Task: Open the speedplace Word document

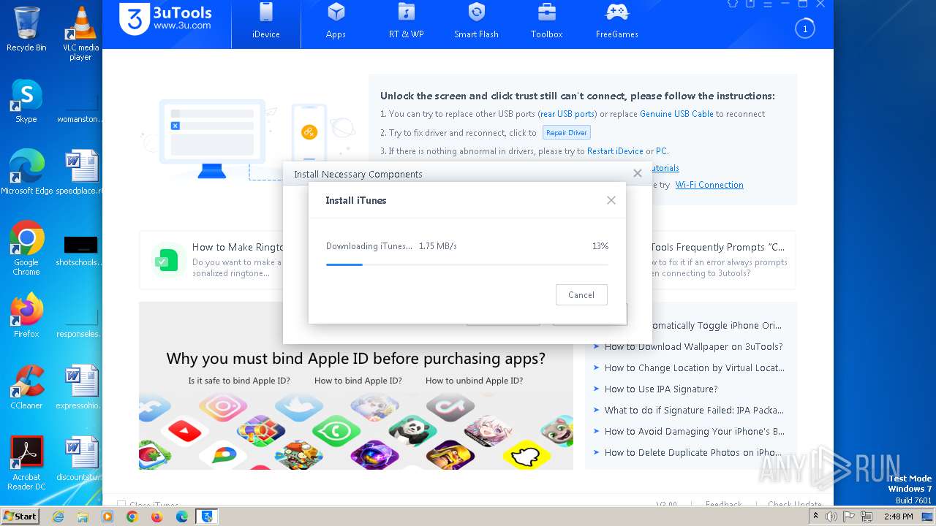Action: click(80, 172)
